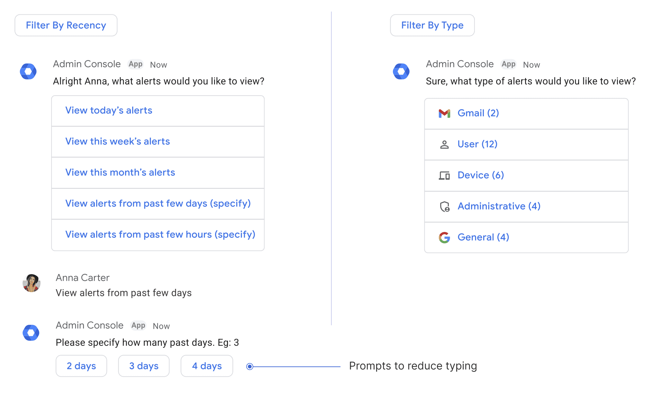The image size is (662, 397).
Task: Click Admin Console icon beside 'Alright Anna' message
Action: [x=28, y=71]
